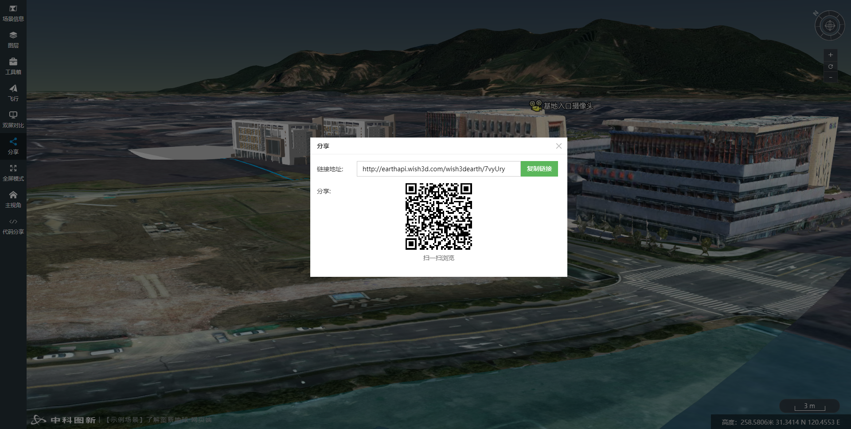Click the share link address field
The image size is (851, 429).
point(438,169)
